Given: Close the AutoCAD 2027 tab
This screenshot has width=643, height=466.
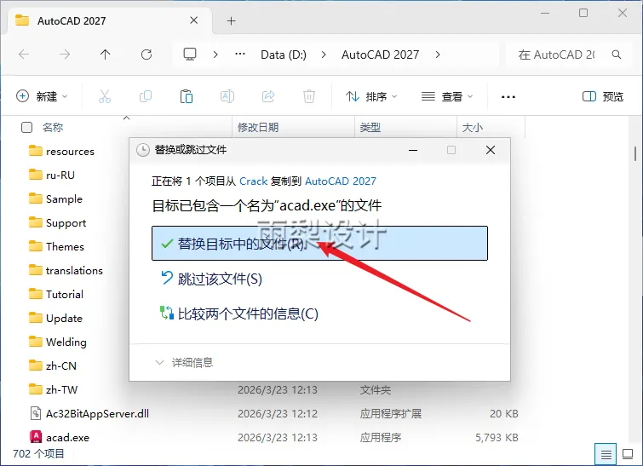Looking at the screenshot, I should tap(194, 20).
